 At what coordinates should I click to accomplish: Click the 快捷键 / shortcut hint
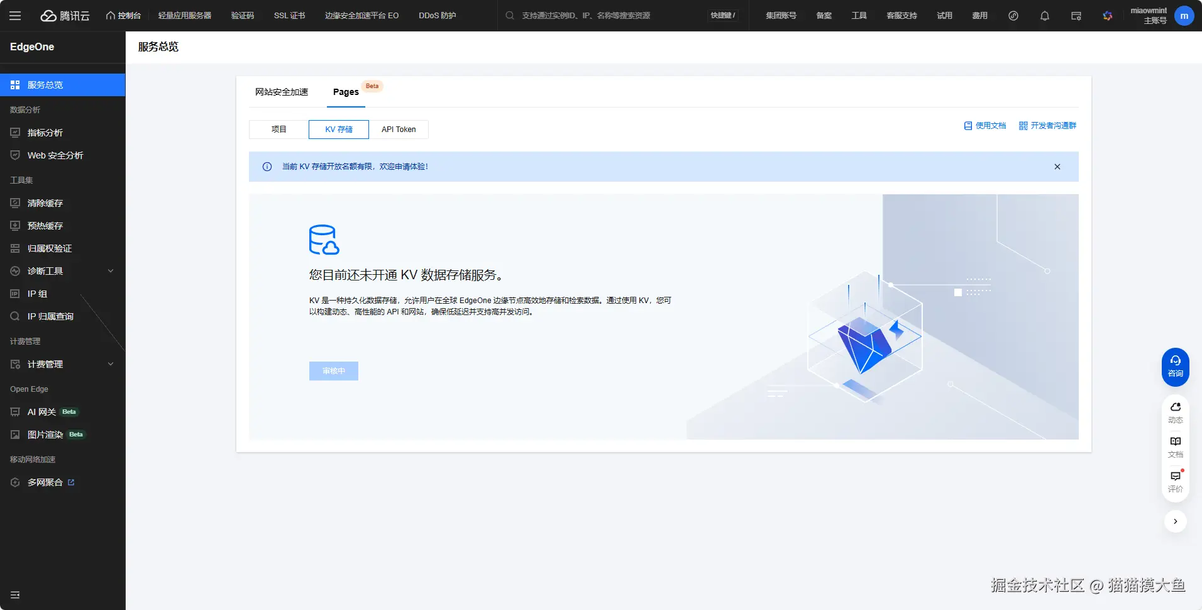coord(723,16)
